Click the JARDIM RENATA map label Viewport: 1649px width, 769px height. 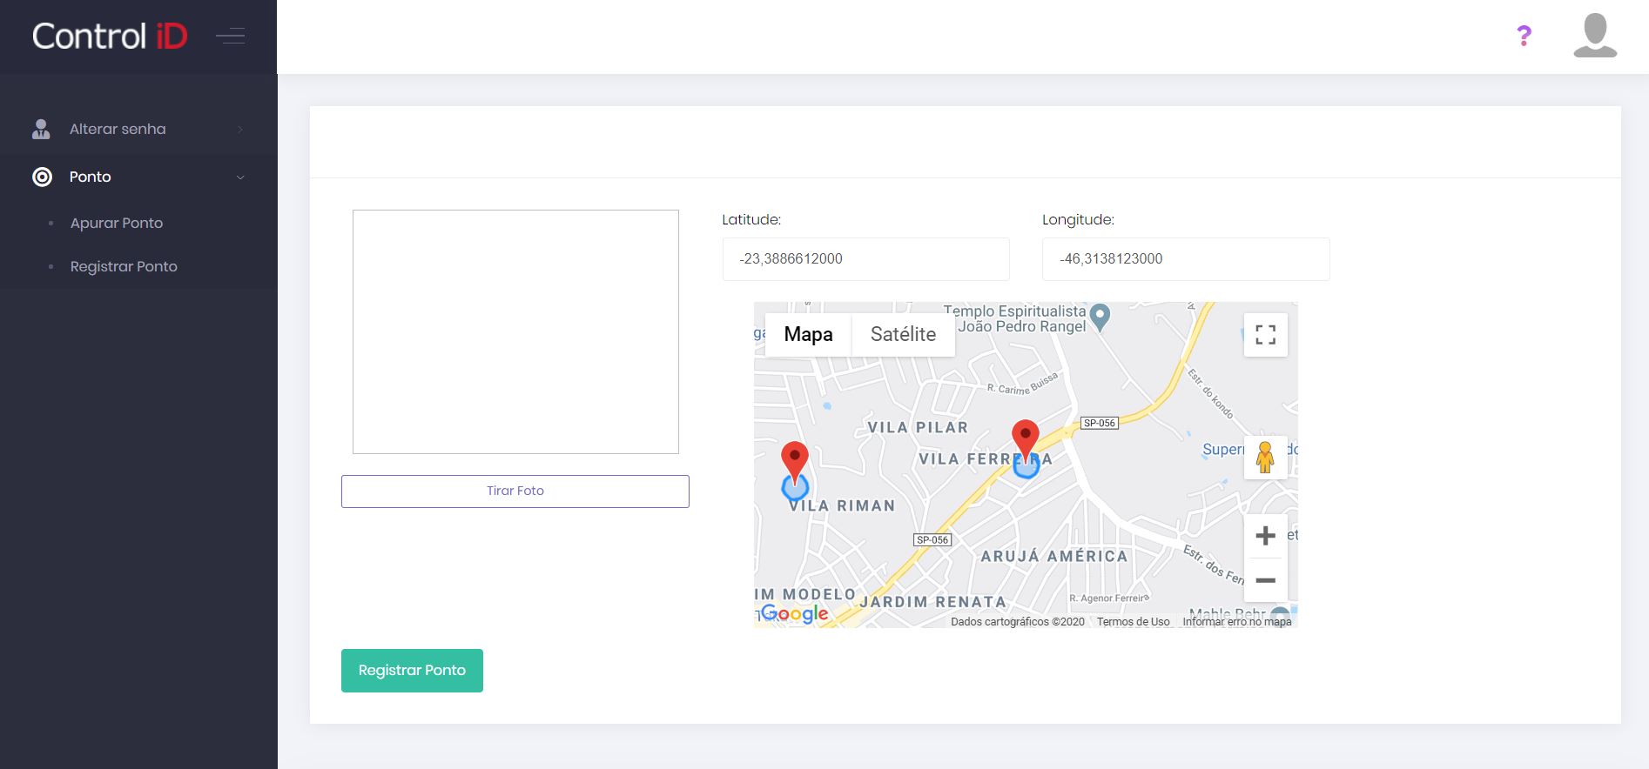[x=932, y=602]
